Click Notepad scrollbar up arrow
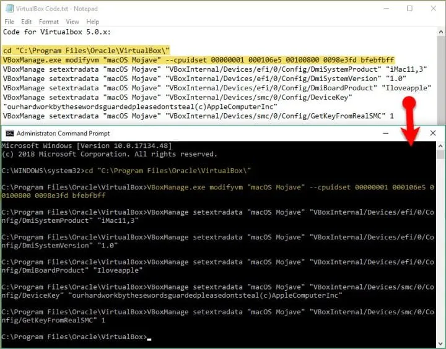This screenshot has height=349, width=446. pyautogui.click(x=441, y=32)
